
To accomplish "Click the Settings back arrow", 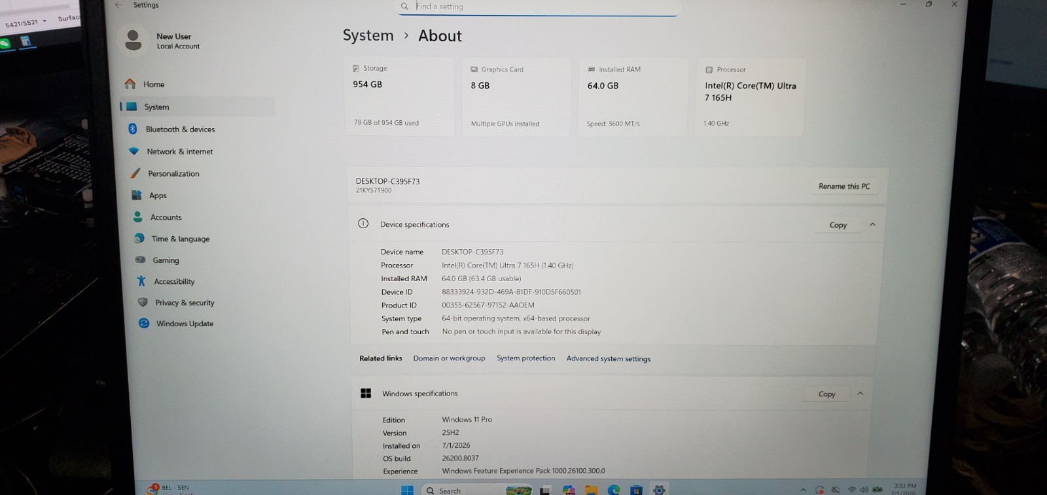I will click(x=118, y=5).
